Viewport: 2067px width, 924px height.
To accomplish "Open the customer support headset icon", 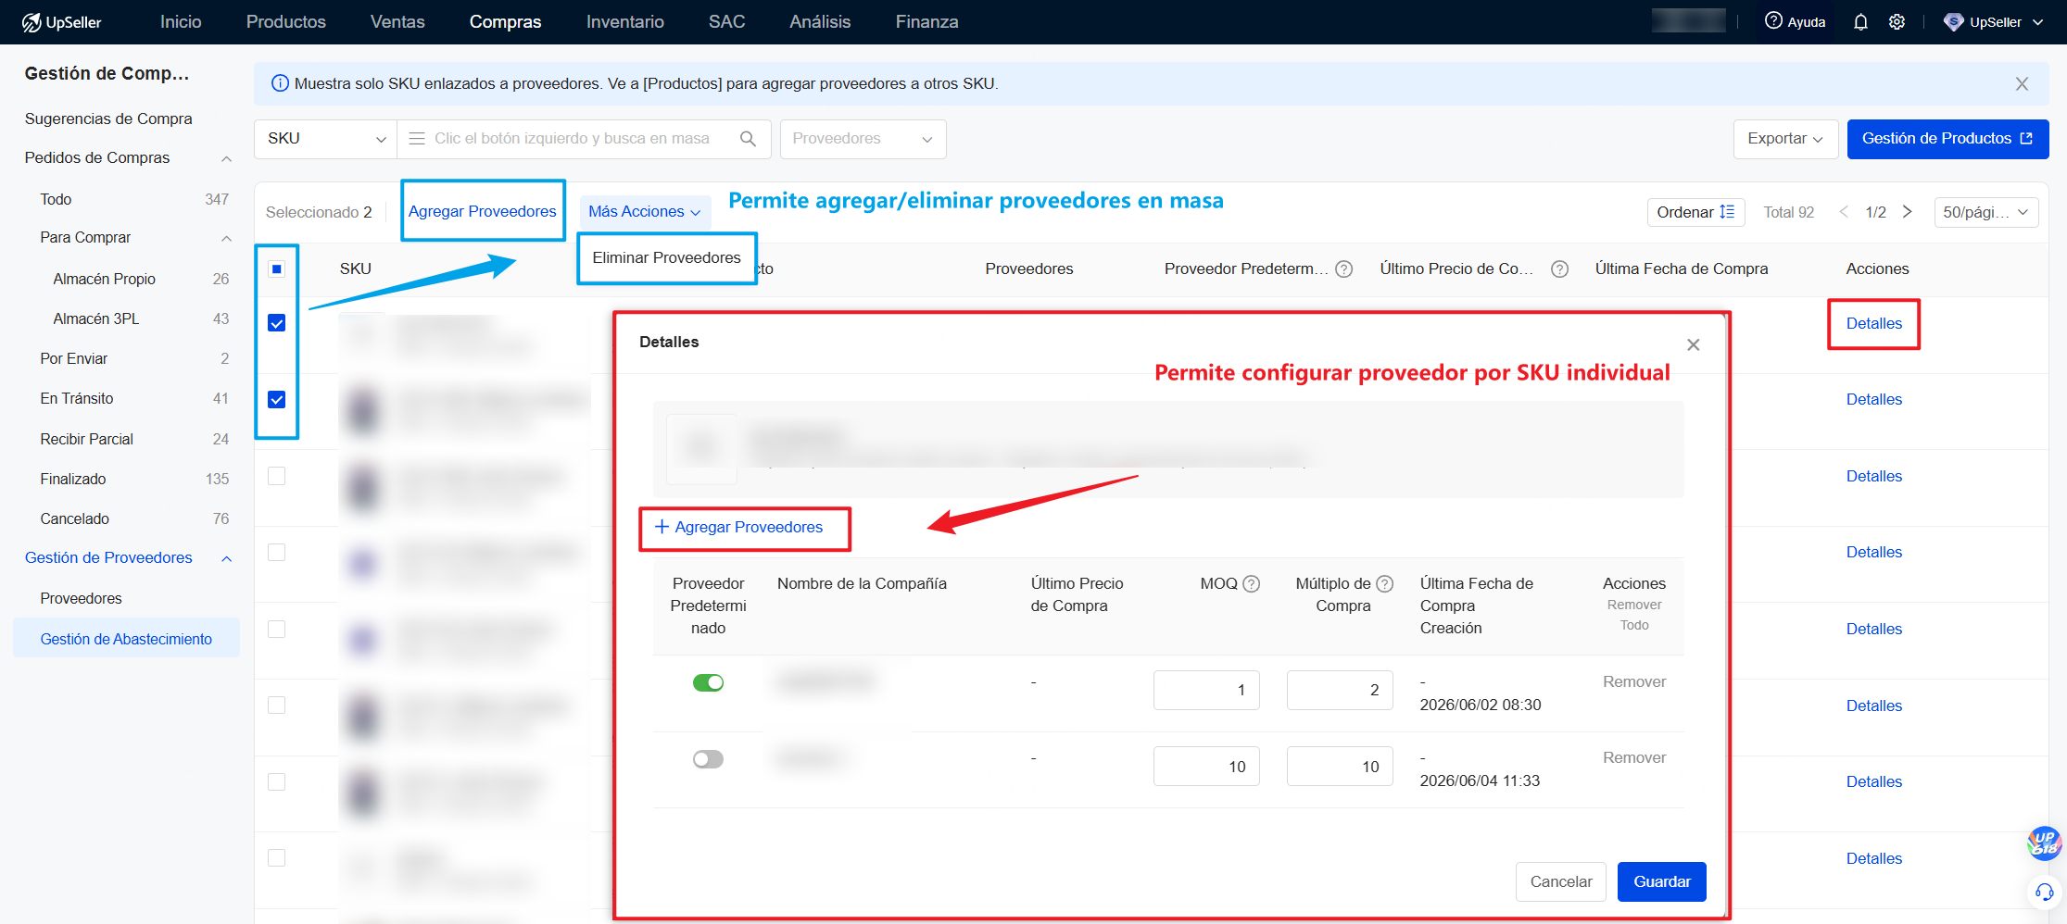I will pos(2044,893).
